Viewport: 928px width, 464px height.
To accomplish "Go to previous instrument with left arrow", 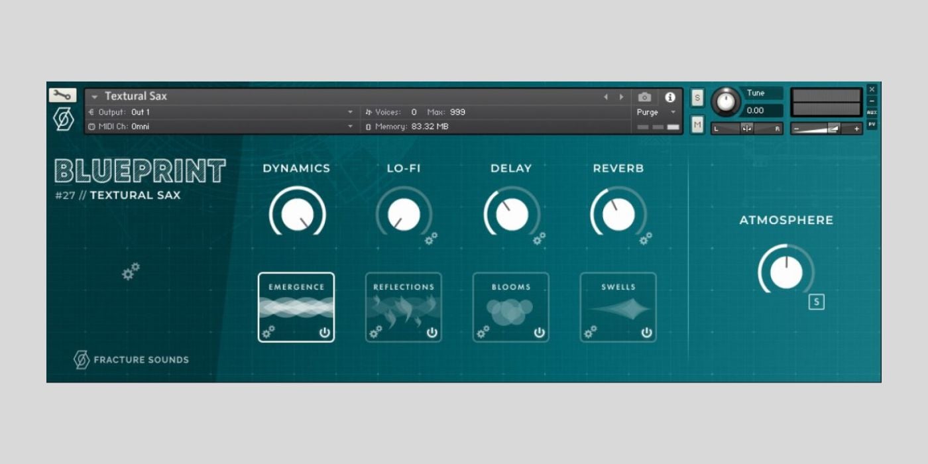I will tap(605, 97).
